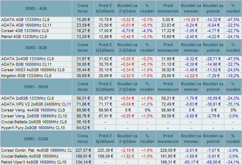The height and width of the screenshot is (165, 242).
Task: Click the DDR3 - 8GB section header
Action: tap(36, 48)
